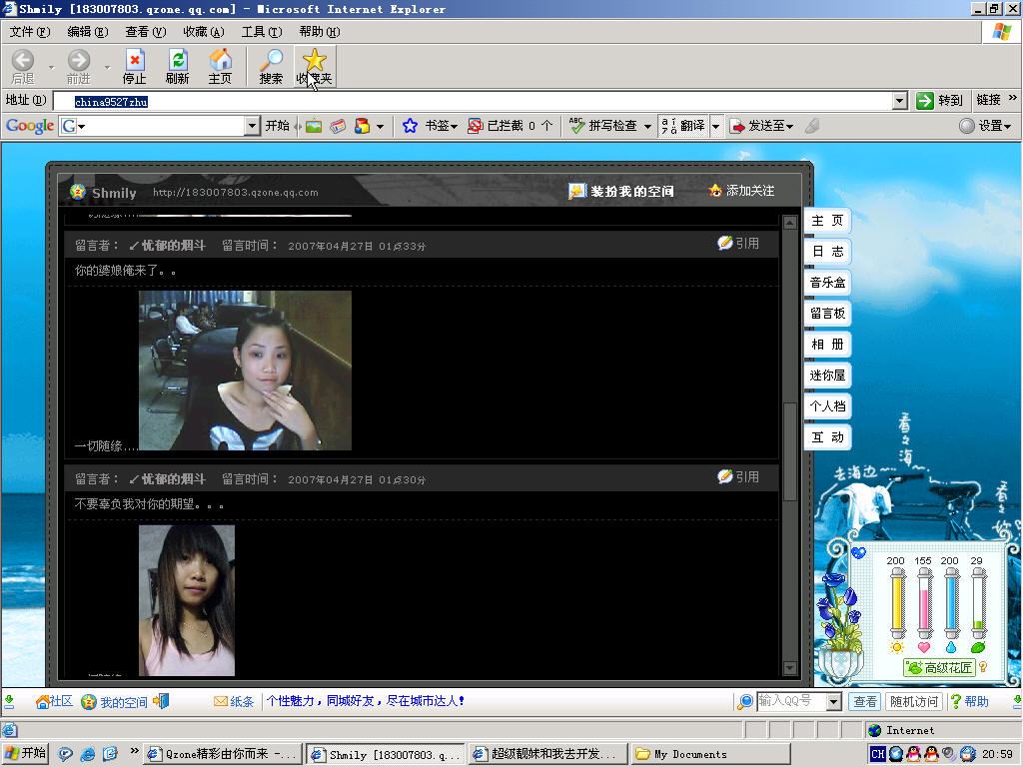Viewport: 1023px width, 767px height.
Task: Click the blocked popups (已拦截) icon
Action: (475, 126)
